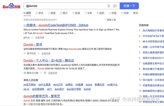Open the 图片 tab
This screenshot has height=106, width=164.
point(64,13)
